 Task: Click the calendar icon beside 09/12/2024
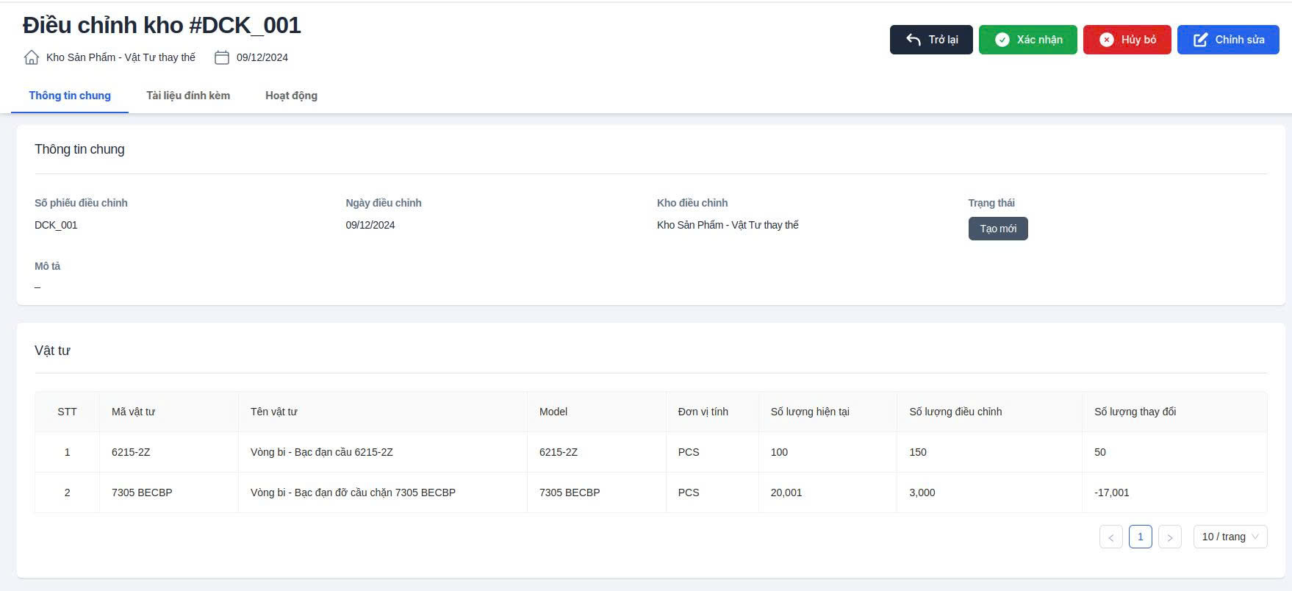(221, 57)
